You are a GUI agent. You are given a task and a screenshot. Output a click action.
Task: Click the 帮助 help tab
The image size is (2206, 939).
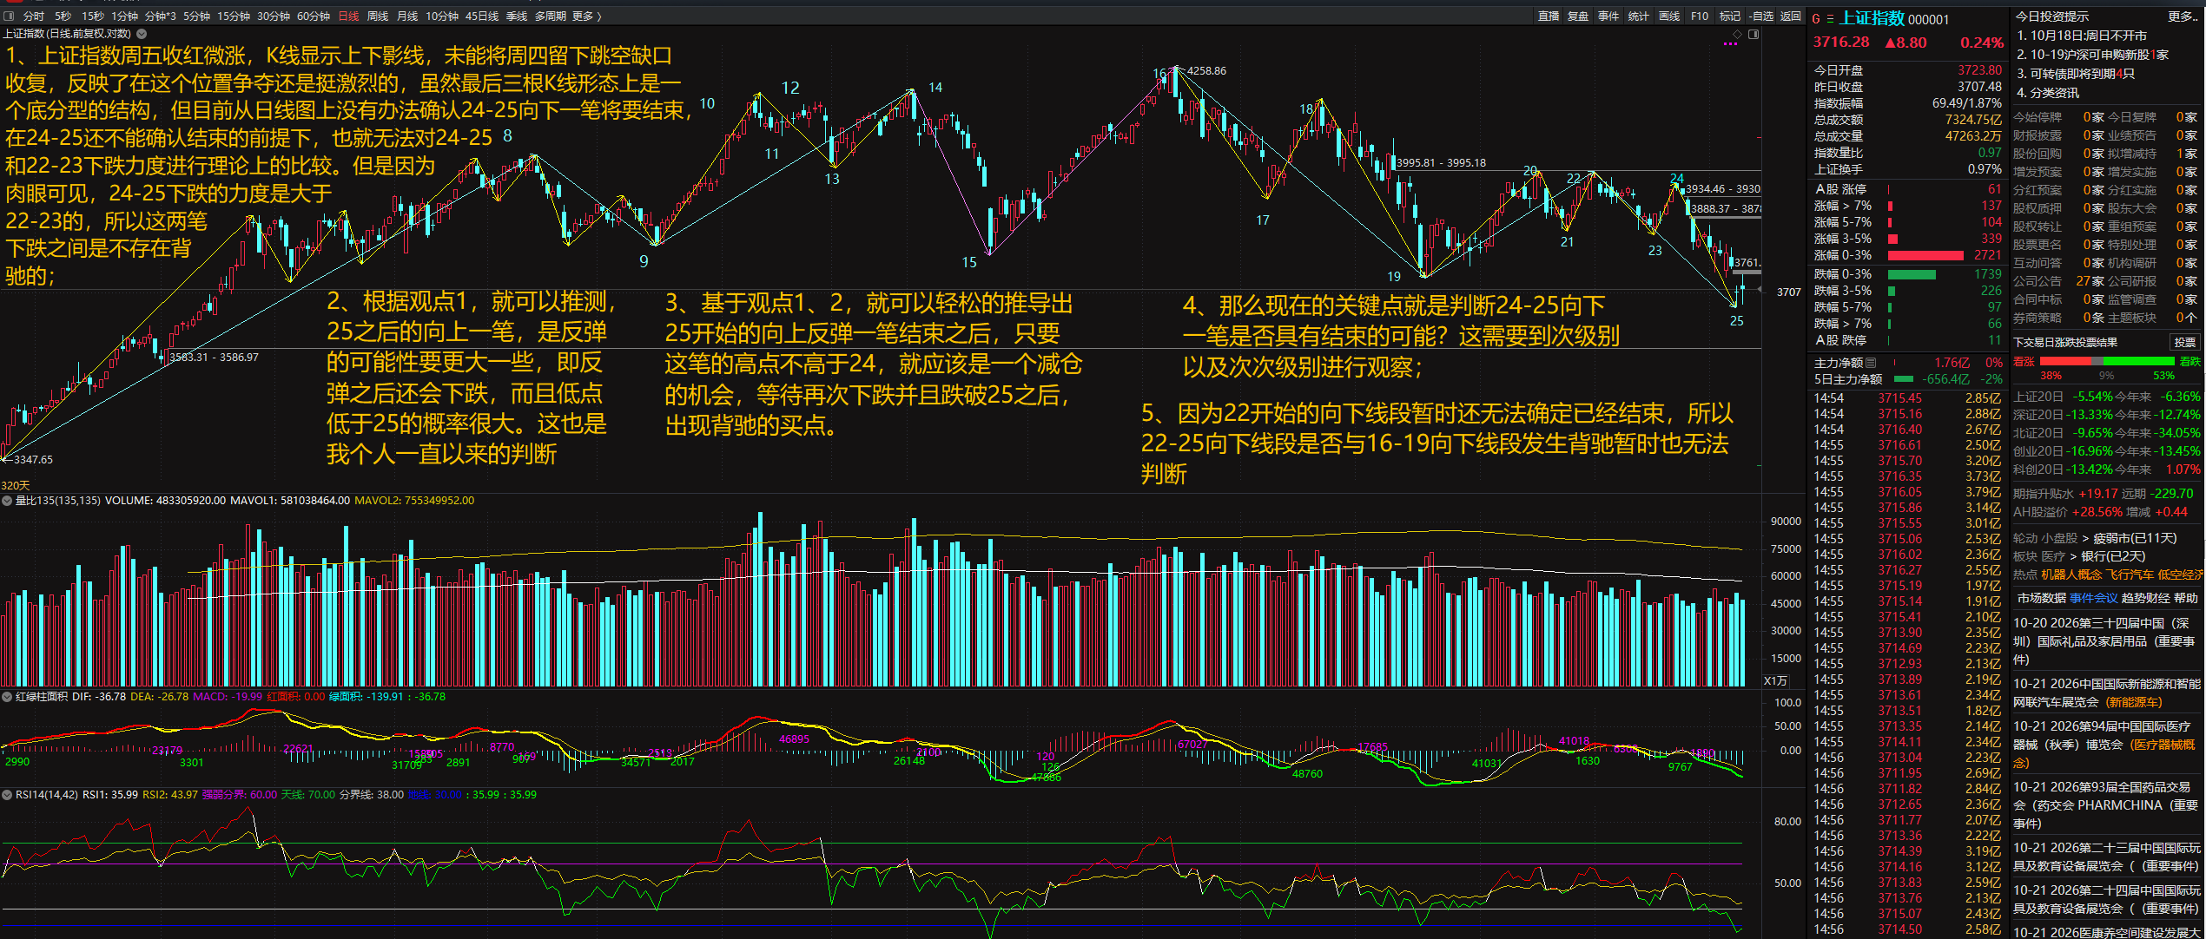click(2186, 598)
